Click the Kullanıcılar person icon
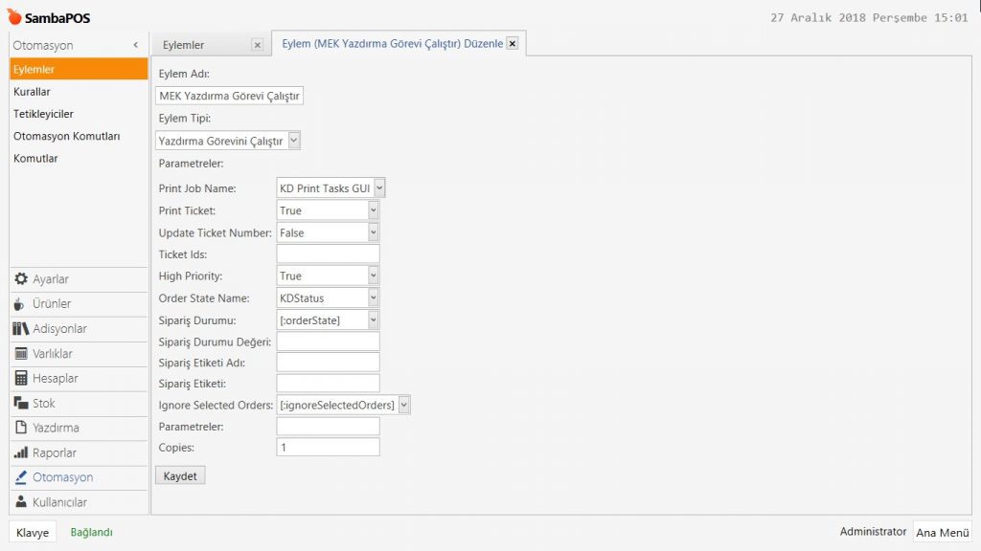981x551 pixels. (x=21, y=503)
